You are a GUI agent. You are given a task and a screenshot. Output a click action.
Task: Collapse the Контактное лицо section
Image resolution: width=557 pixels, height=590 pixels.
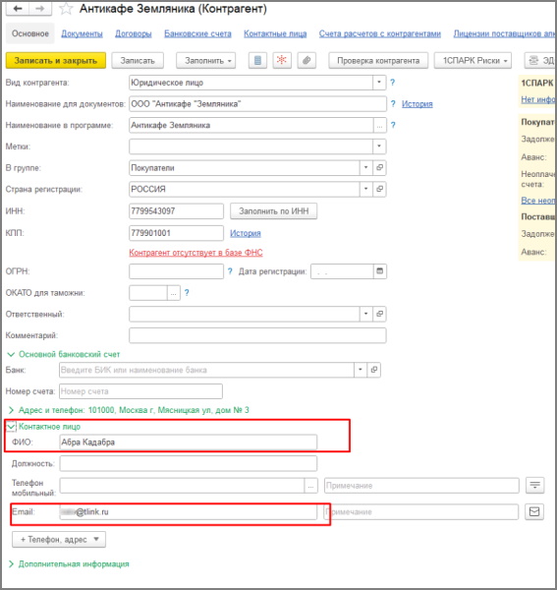(11, 427)
